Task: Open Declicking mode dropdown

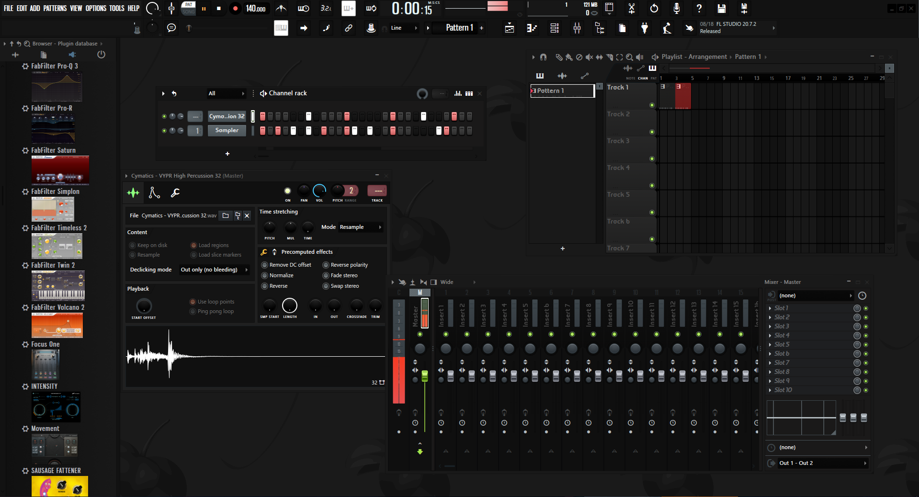Action: [214, 270]
